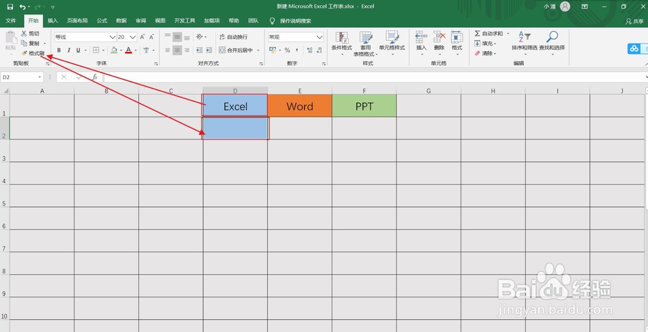Toggle top align
The height and width of the screenshot is (332, 648).
(167, 37)
